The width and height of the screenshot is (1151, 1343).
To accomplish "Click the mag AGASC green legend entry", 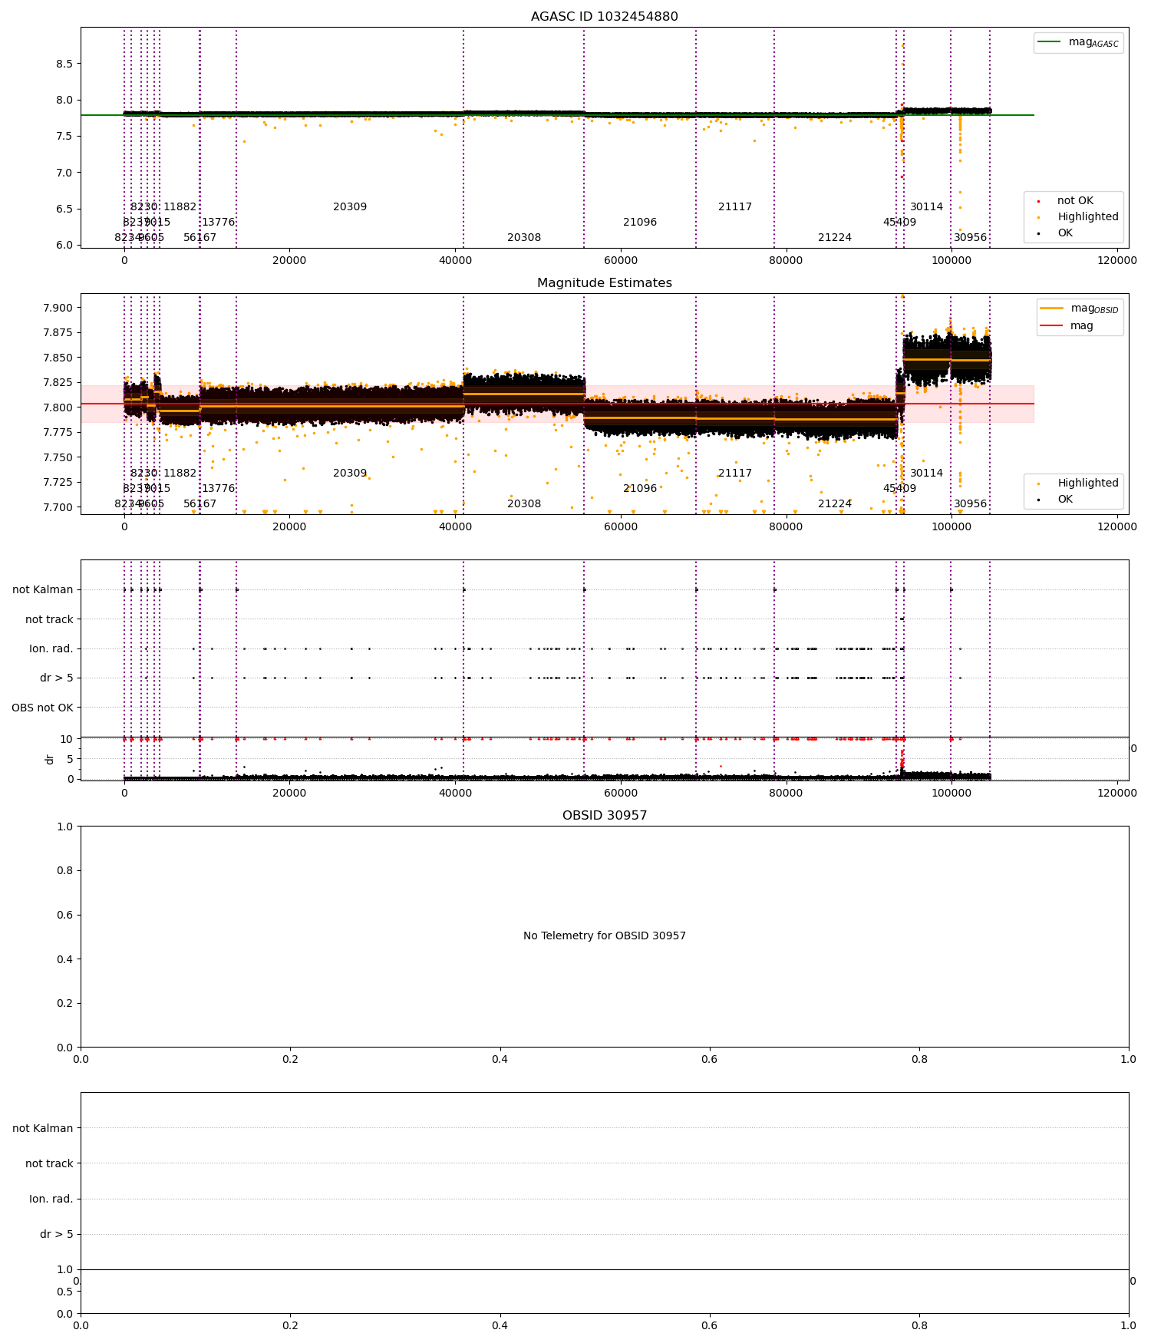I will [x=1078, y=42].
